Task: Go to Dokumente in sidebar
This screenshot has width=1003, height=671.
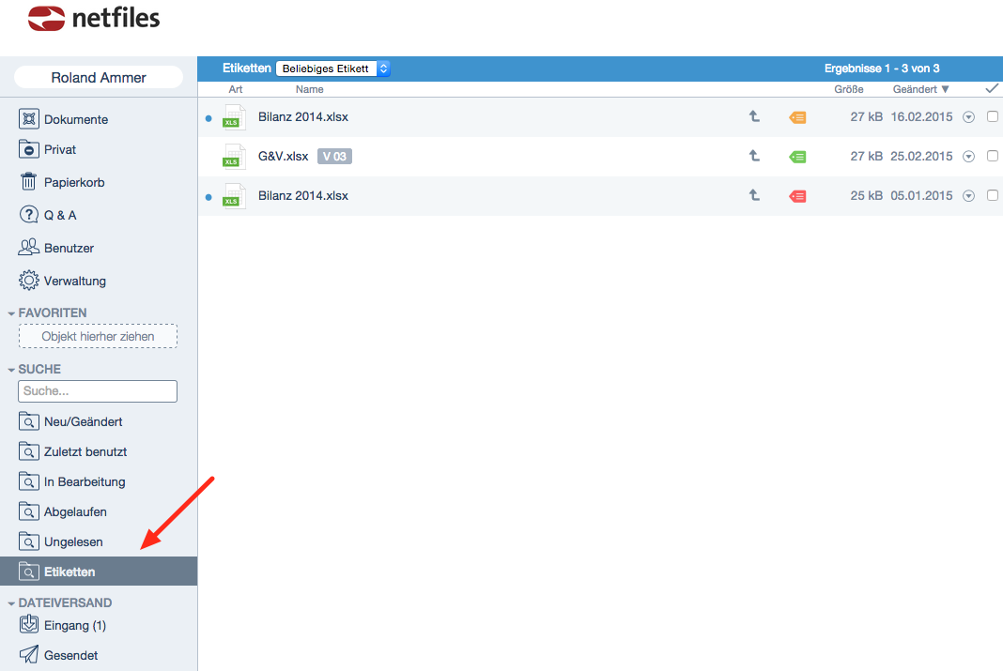Action: (75, 119)
